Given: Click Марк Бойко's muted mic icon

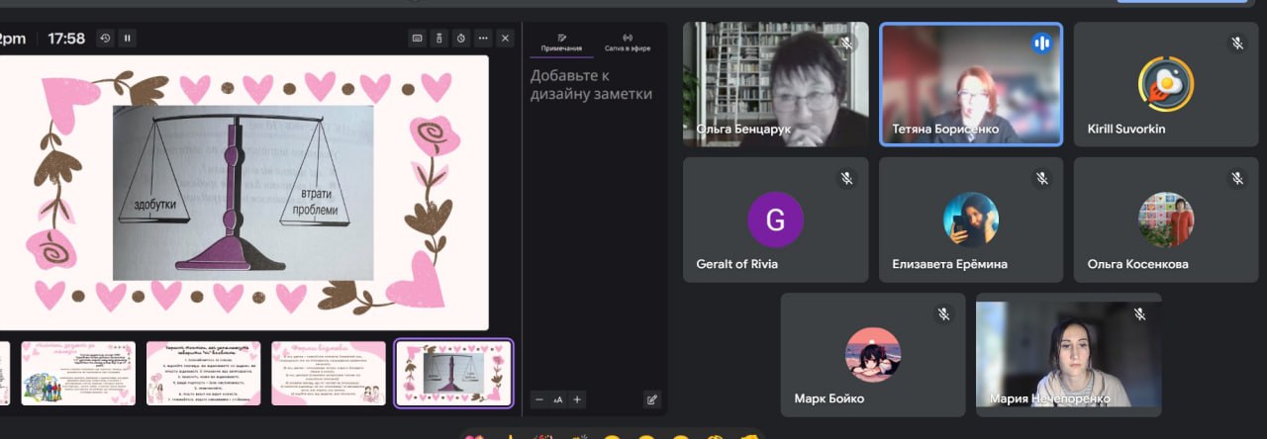Looking at the screenshot, I should pyautogui.click(x=943, y=314).
